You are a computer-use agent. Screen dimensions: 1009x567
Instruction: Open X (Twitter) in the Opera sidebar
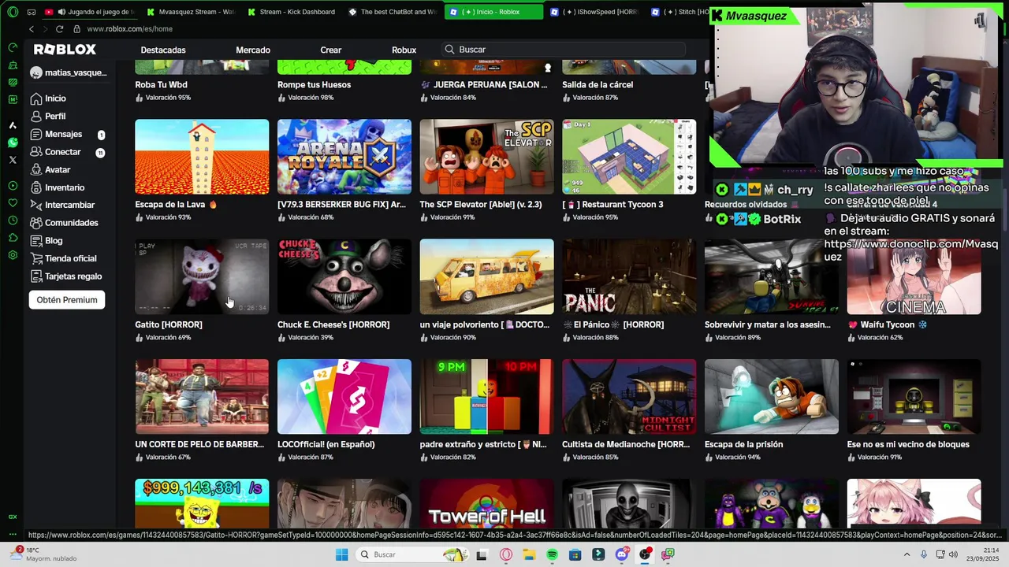click(13, 160)
